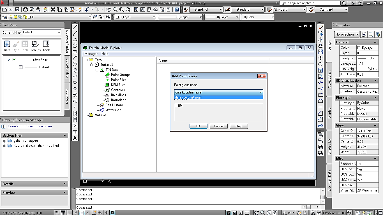Click OK in Add Point Group dialog
Viewport: 383px width, 215px height.
click(x=199, y=126)
